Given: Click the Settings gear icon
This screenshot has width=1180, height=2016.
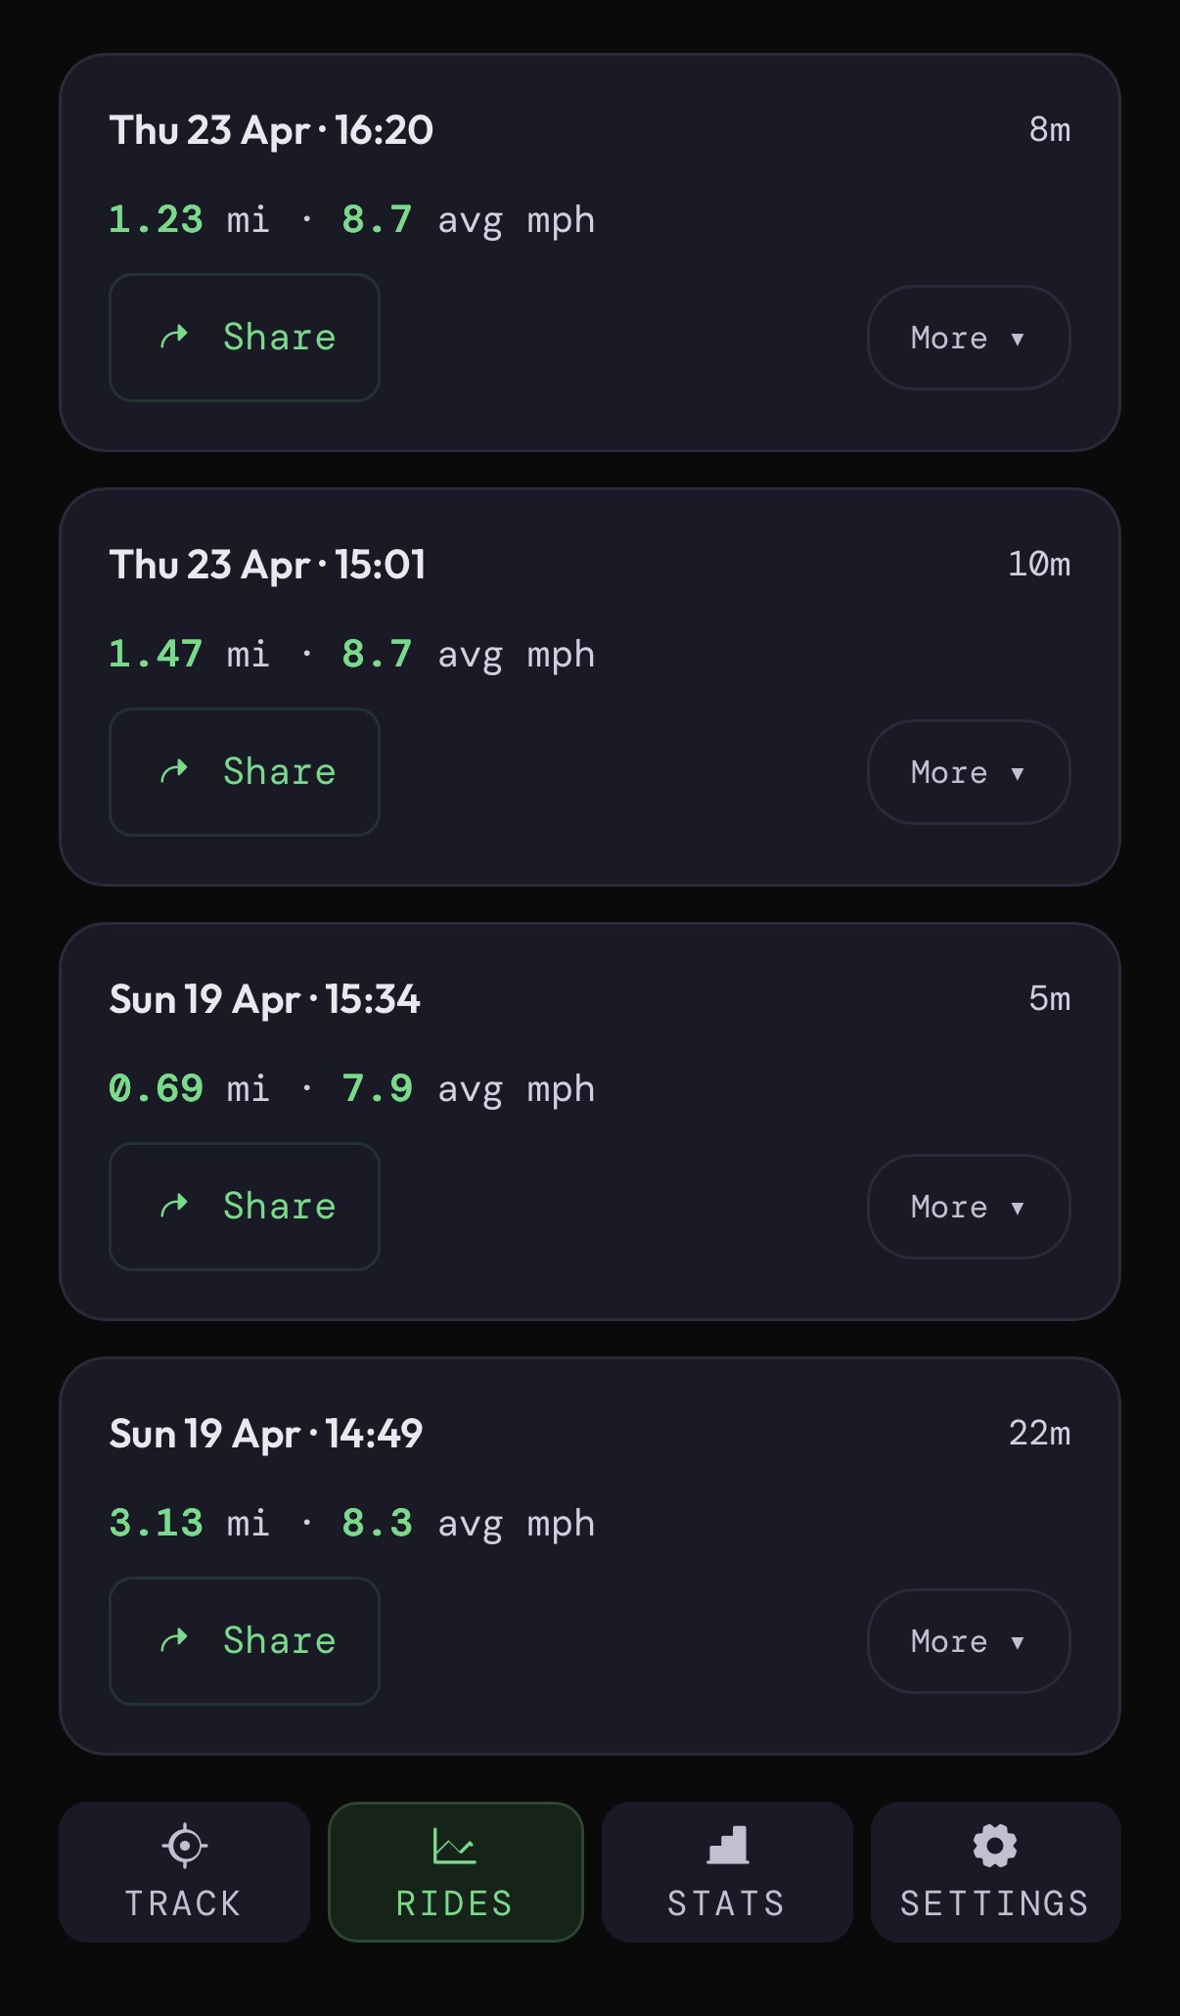Looking at the screenshot, I should [995, 1846].
